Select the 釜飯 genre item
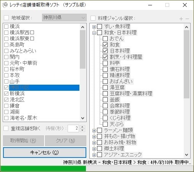Viewport: 194px width, 172px height. 115,100
